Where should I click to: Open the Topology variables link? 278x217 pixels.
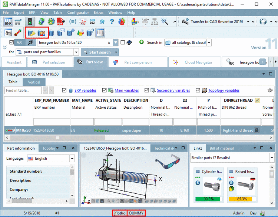[224, 90]
